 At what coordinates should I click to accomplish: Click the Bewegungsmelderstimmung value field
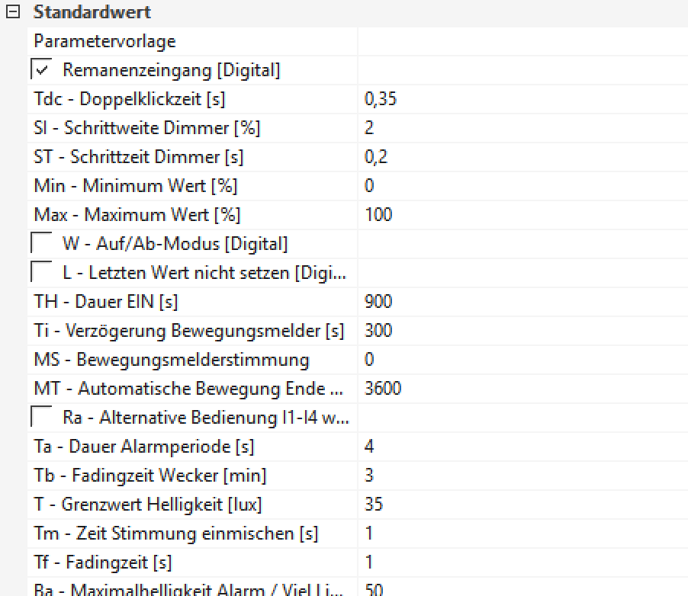tap(522, 360)
